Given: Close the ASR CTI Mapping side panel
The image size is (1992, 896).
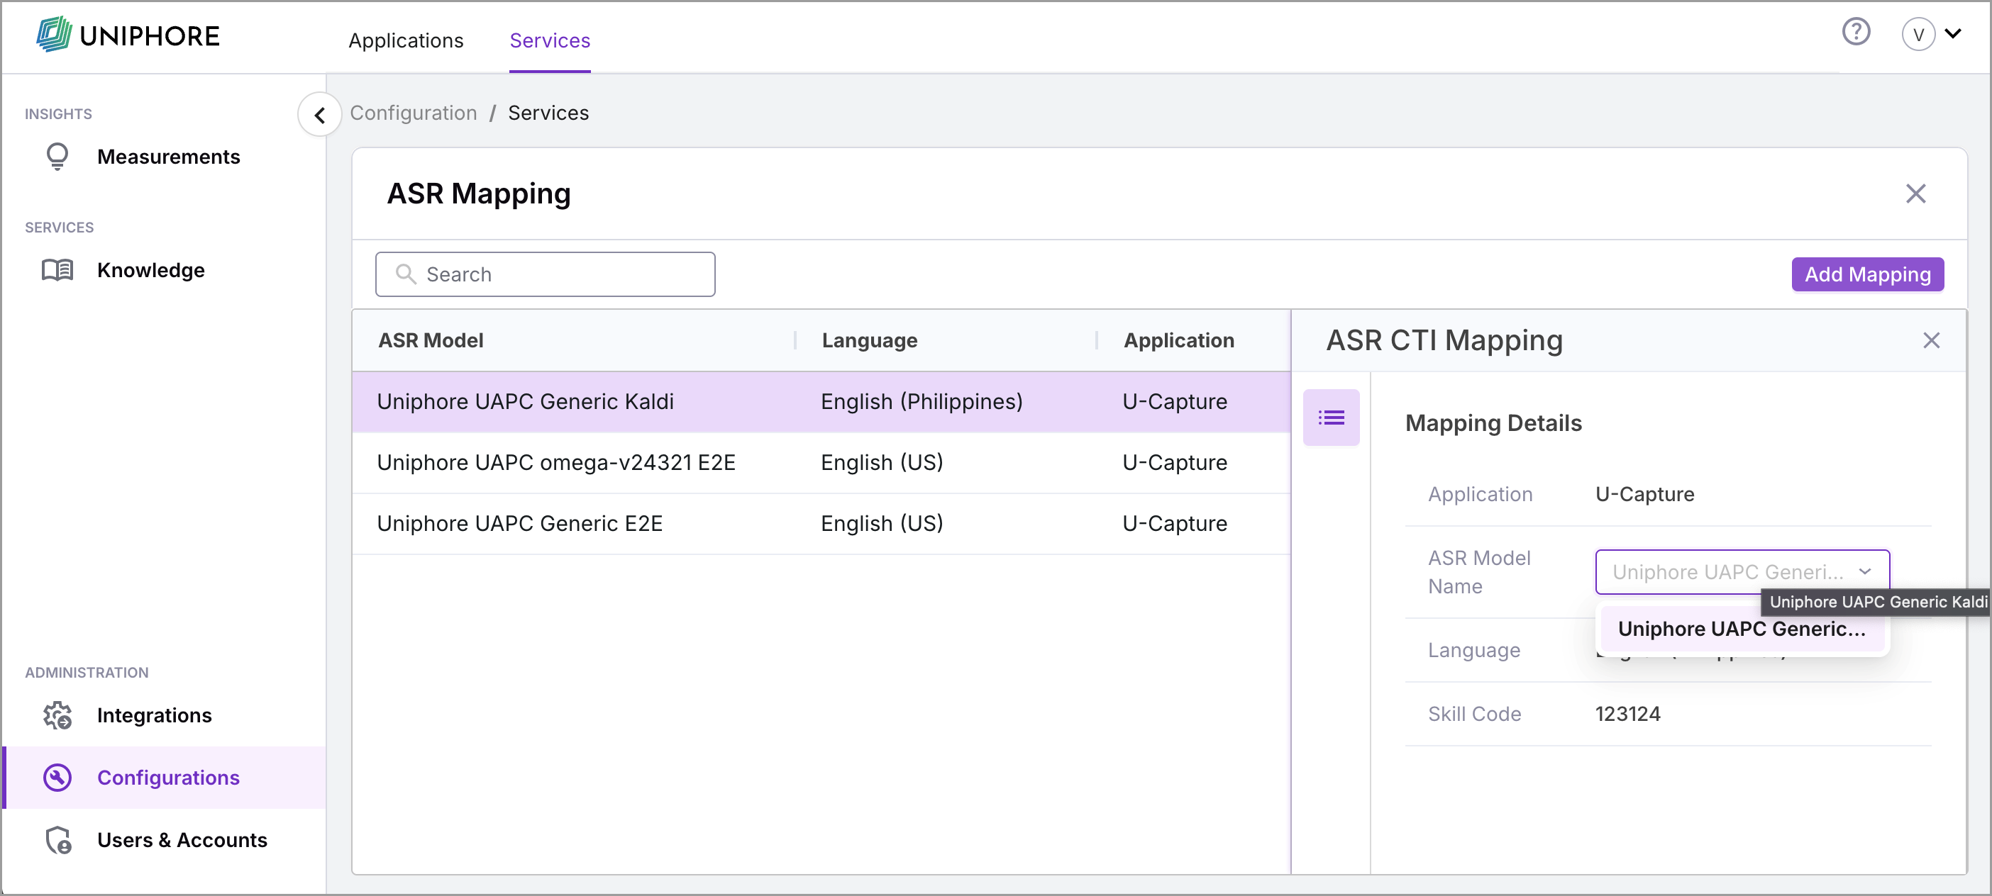Looking at the screenshot, I should click(1931, 341).
